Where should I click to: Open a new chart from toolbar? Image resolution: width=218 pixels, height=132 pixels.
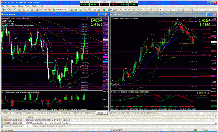click(3, 10)
